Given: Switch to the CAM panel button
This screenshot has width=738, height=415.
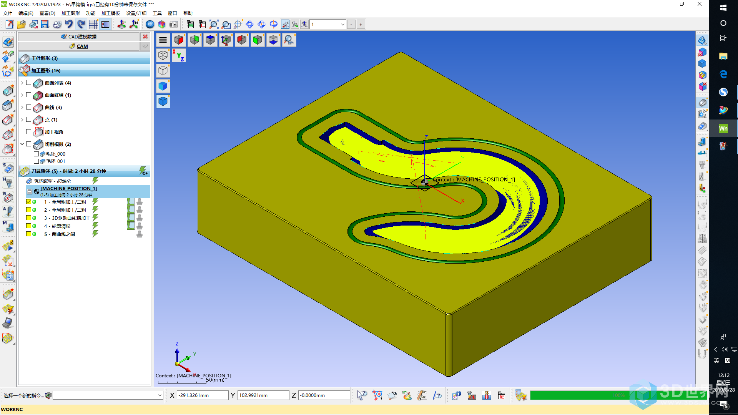Looking at the screenshot, I should pyautogui.click(x=79, y=46).
